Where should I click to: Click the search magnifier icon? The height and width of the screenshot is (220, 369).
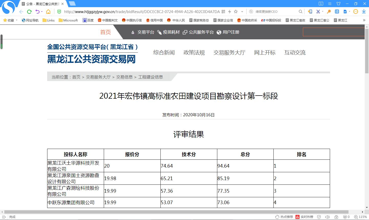[301, 11]
